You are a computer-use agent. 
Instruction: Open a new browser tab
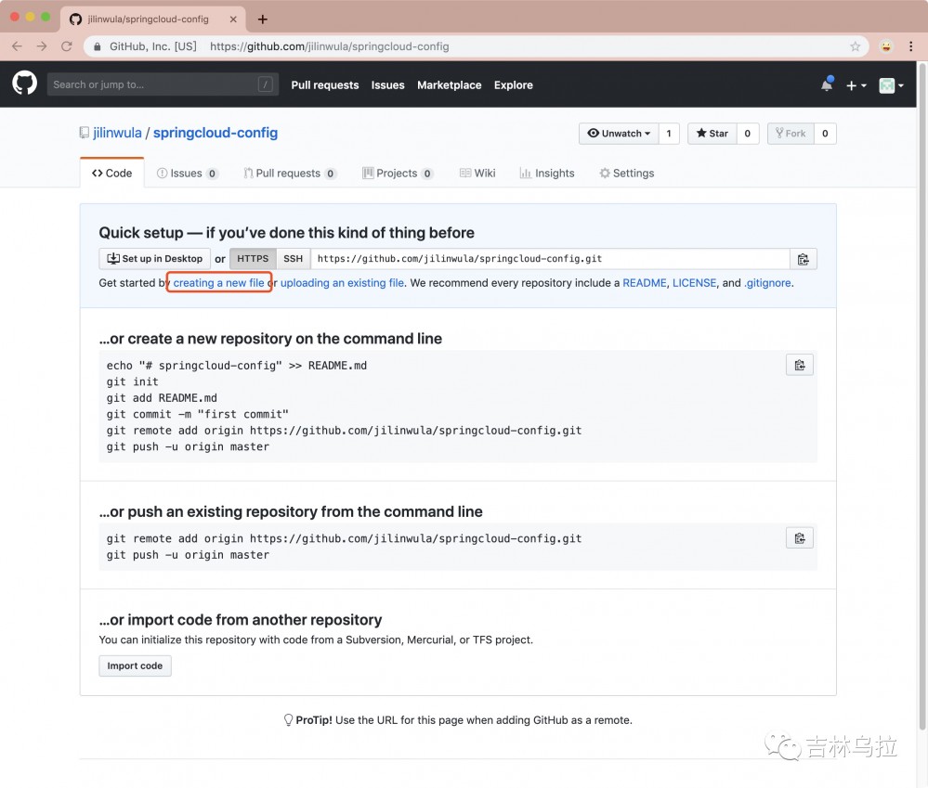point(263,19)
